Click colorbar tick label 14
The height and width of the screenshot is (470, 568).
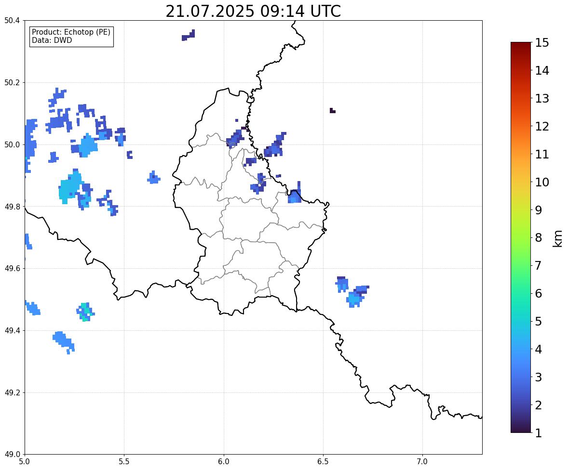coord(542,71)
